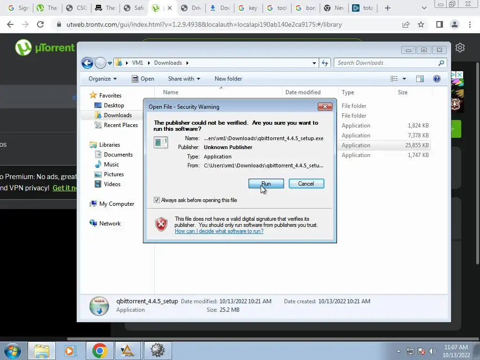Viewport: 480px width, 360px height.
Task: Click the Chrome address bar URL
Action: click(x=204, y=24)
